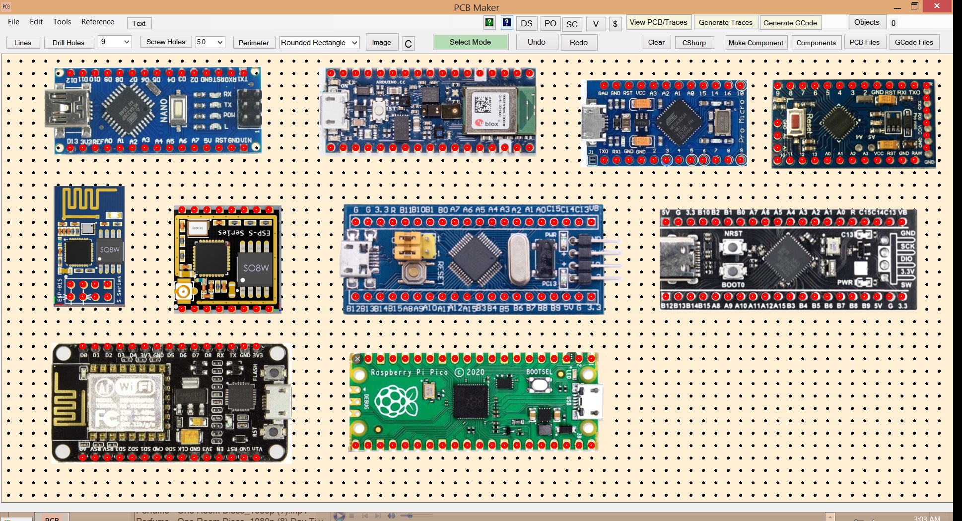The width and height of the screenshot is (962, 521).
Task: Open the Reference menu
Action: click(x=97, y=22)
